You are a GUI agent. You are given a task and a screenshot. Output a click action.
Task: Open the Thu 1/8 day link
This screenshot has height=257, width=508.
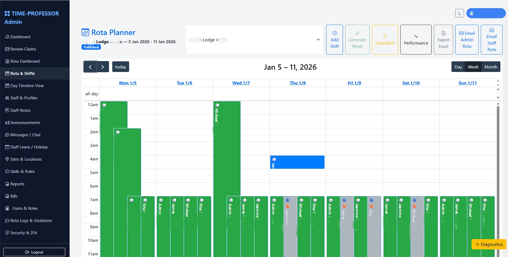pyautogui.click(x=298, y=83)
